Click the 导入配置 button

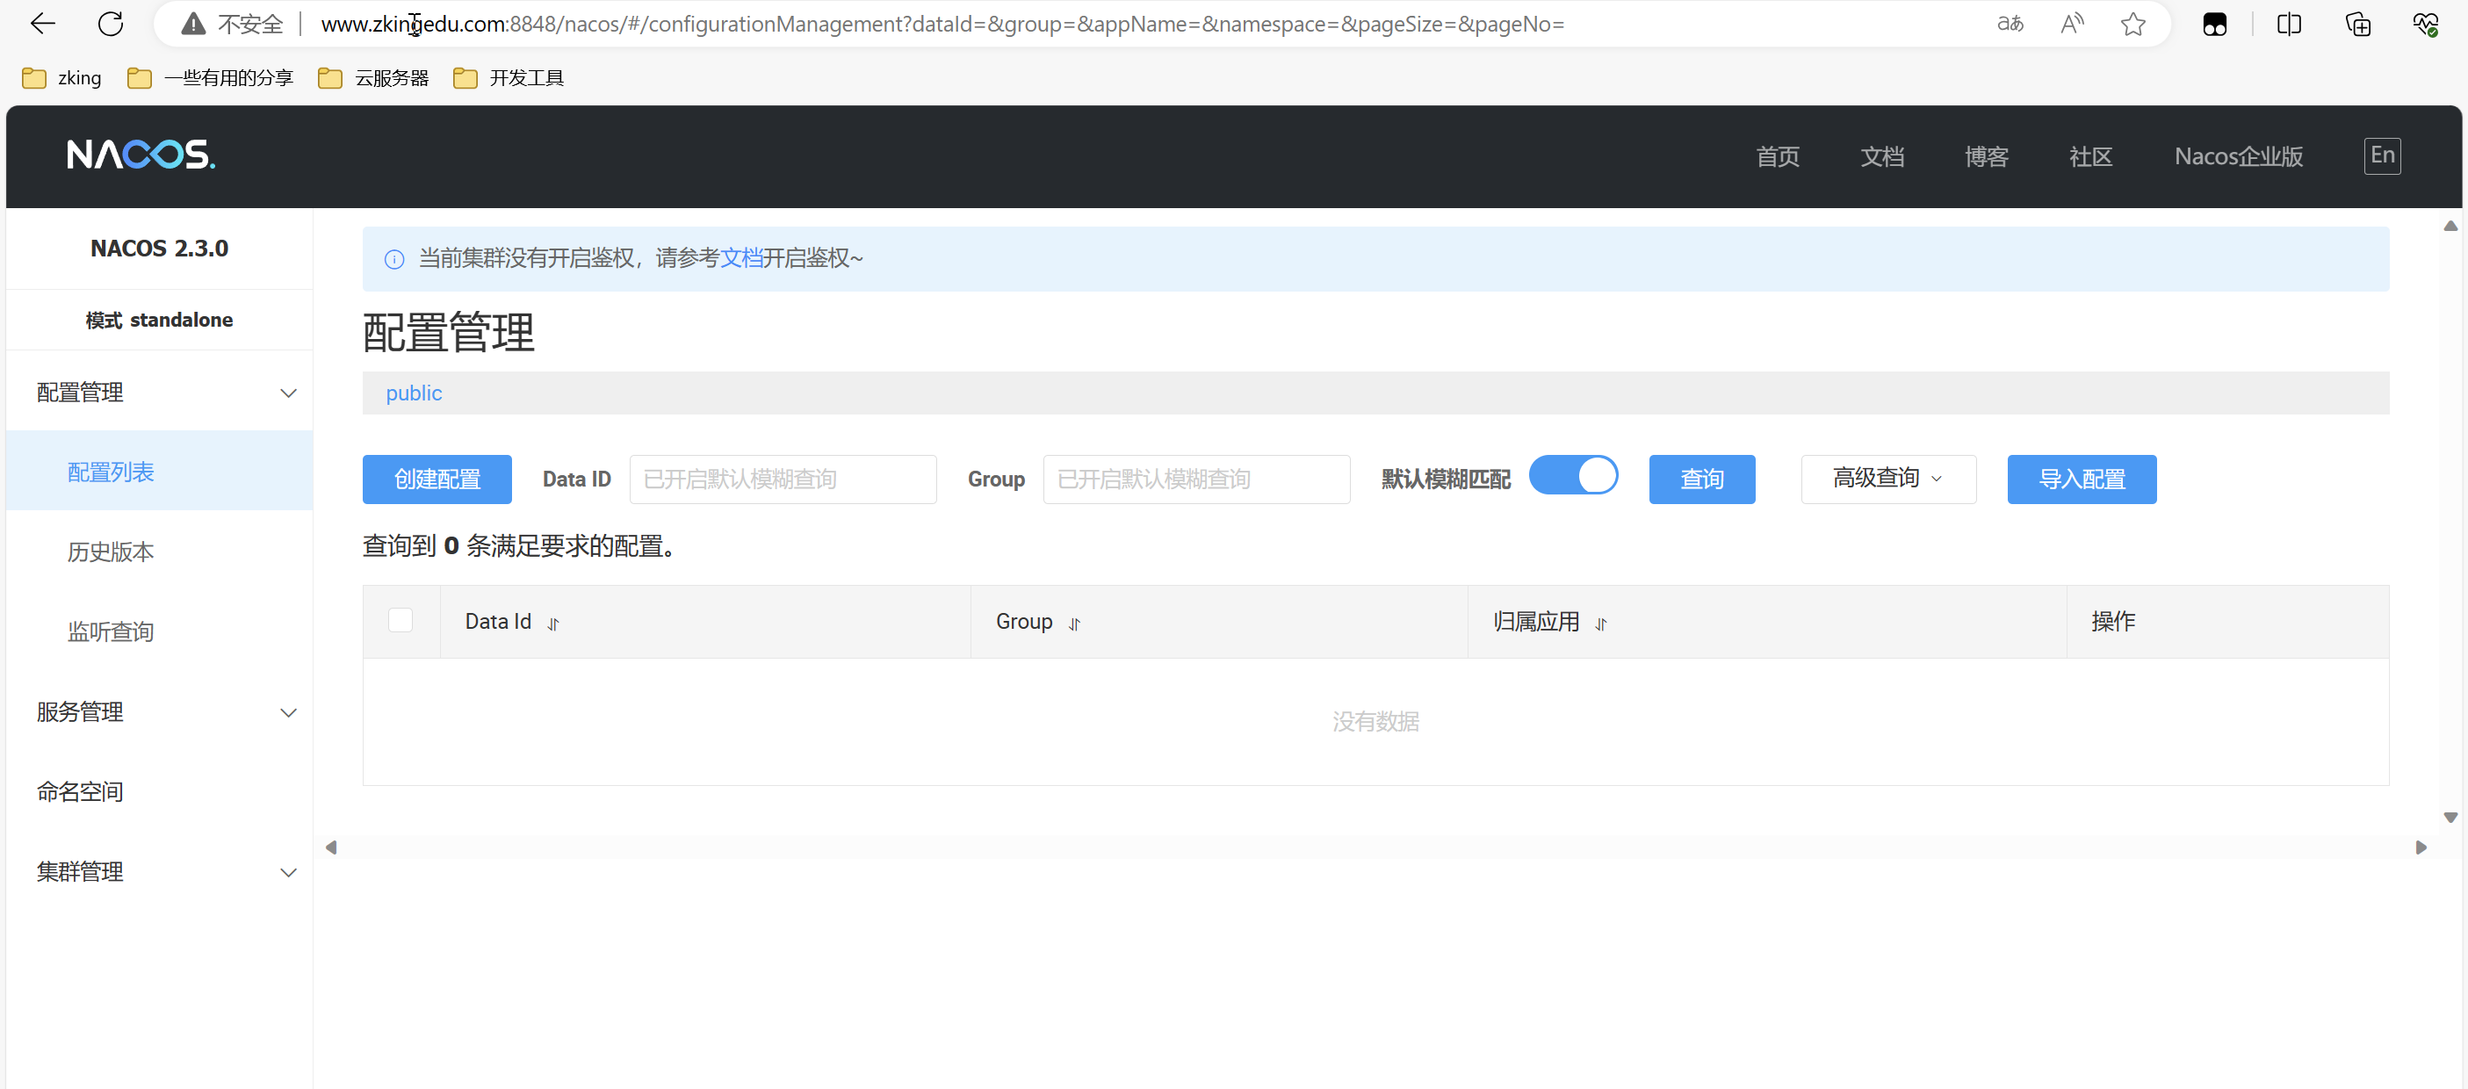pyautogui.click(x=2081, y=478)
